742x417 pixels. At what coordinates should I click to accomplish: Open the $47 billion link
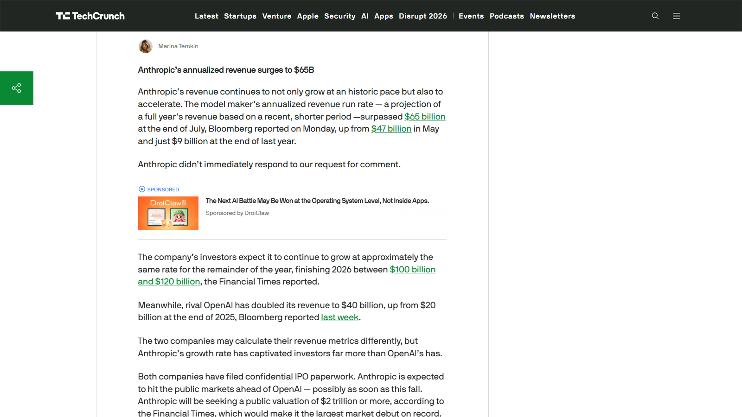click(391, 129)
